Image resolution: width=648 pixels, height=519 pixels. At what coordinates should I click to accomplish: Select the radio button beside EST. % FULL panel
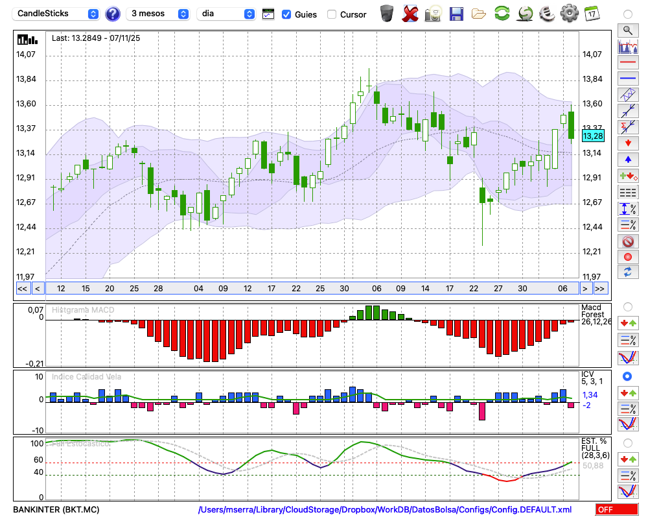[x=627, y=442]
